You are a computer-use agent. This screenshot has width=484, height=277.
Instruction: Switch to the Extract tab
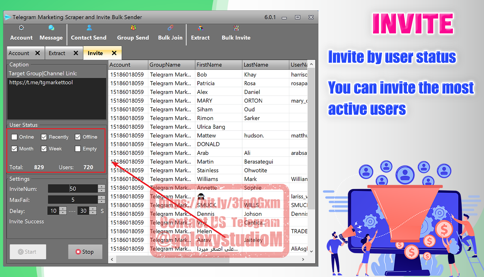click(57, 53)
